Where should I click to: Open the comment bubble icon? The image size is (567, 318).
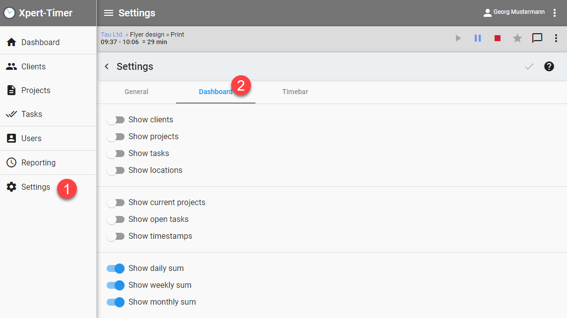[x=537, y=38]
